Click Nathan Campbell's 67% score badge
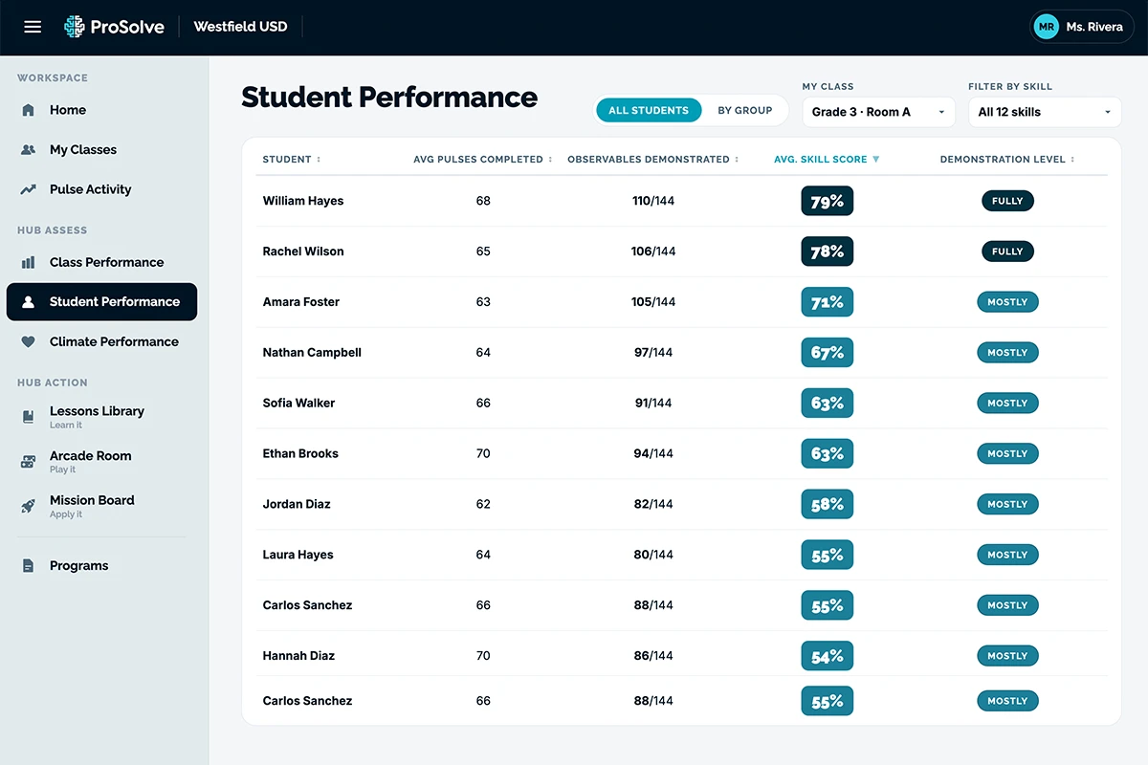Screen dimensions: 1148x765 coord(827,353)
